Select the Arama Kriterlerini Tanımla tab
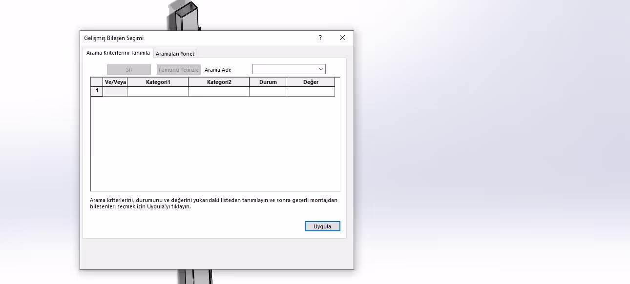This screenshot has width=630, height=284. pyautogui.click(x=118, y=53)
